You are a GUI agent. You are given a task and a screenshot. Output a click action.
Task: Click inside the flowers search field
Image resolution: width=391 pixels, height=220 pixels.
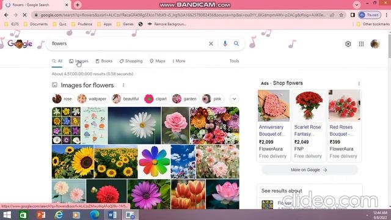pos(128,43)
